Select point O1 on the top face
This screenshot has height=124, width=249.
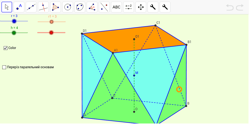pyautogui.click(x=134, y=39)
